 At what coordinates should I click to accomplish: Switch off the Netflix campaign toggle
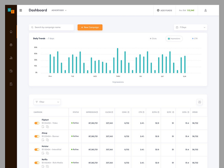37,163
